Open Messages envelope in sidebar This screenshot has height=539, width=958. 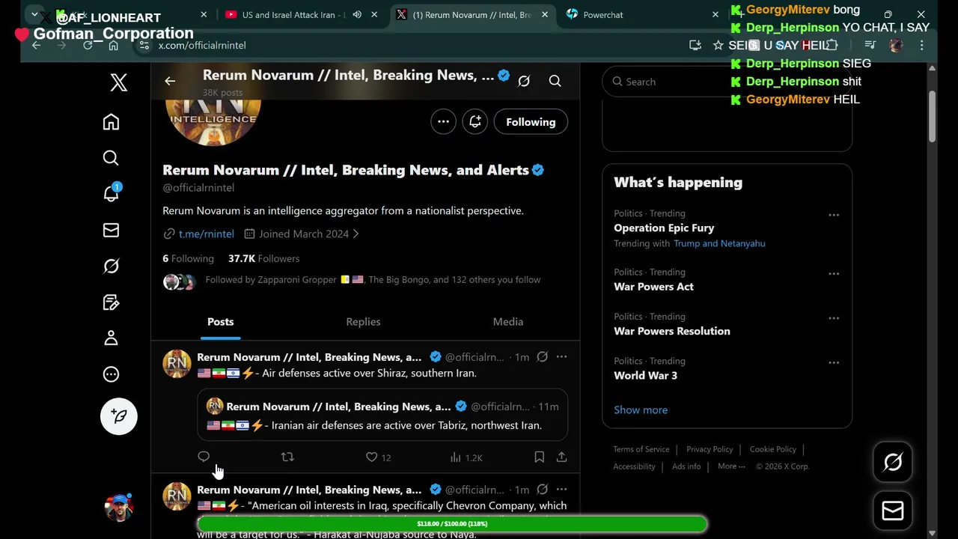tap(111, 231)
